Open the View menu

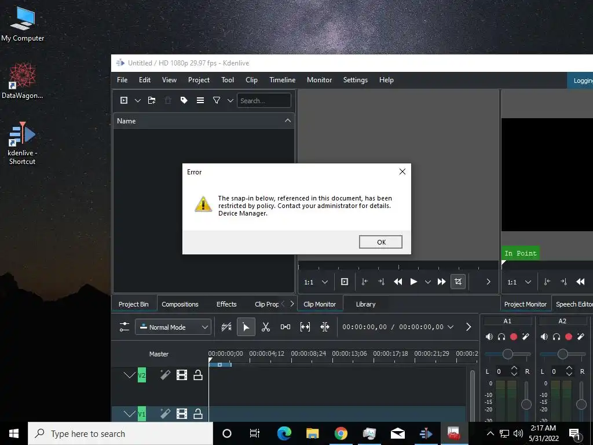pos(169,80)
